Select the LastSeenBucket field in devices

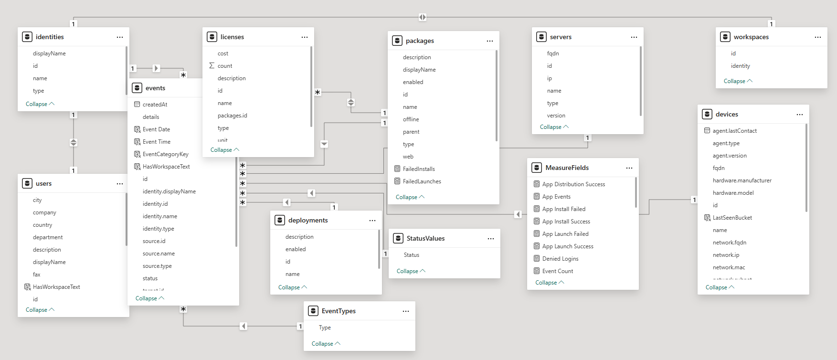tap(732, 218)
